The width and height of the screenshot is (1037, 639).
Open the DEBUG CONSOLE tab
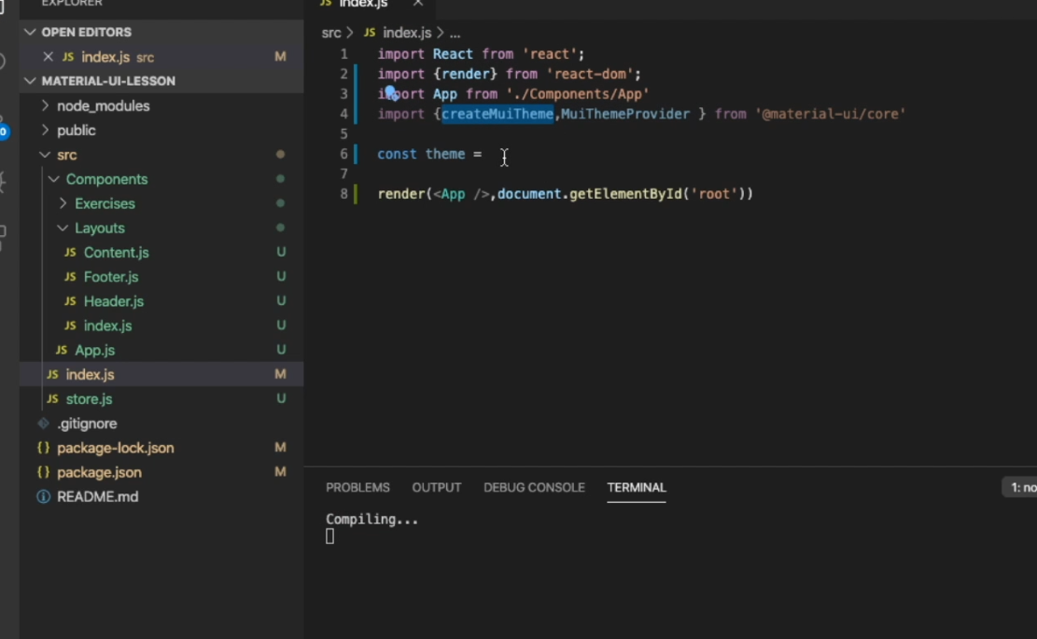tap(534, 487)
